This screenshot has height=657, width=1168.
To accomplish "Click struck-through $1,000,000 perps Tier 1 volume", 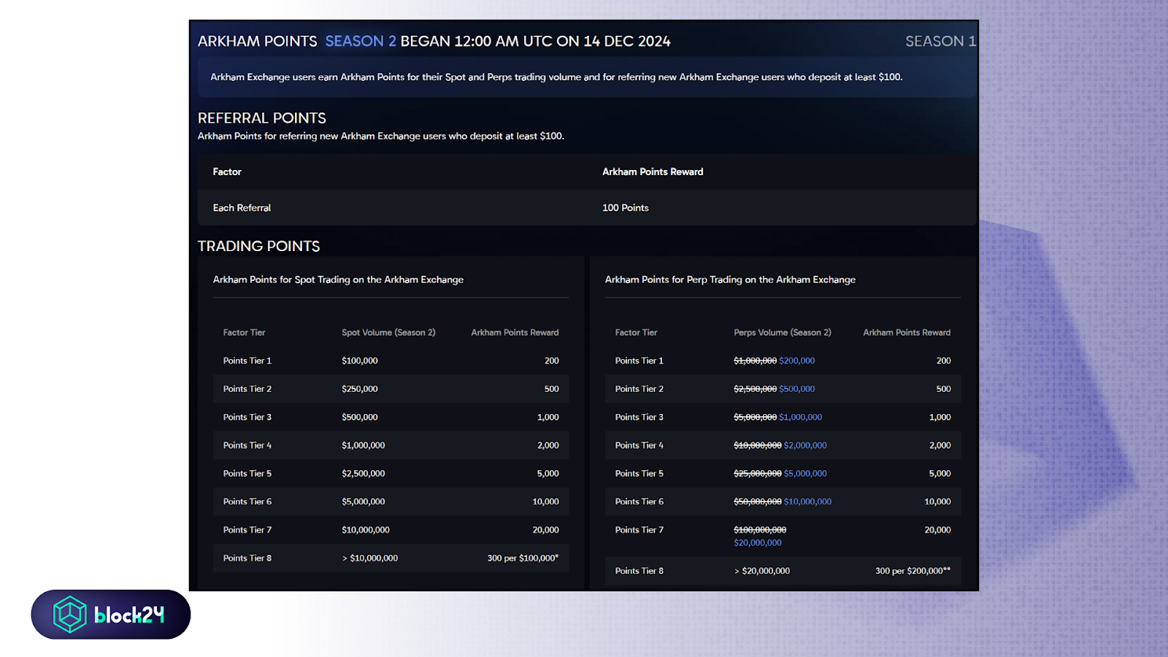I will click(756, 361).
